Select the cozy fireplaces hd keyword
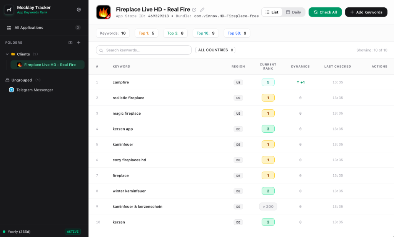 pyautogui.click(x=129, y=160)
